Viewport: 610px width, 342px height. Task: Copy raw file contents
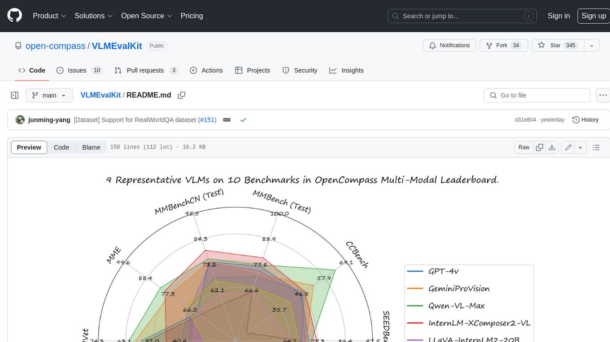coord(540,147)
